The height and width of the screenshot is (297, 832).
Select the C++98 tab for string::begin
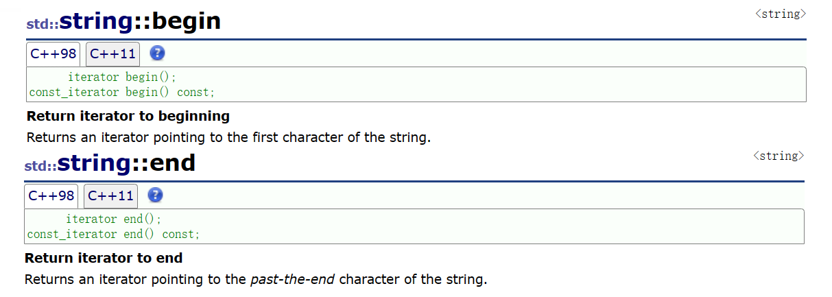pos(54,54)
